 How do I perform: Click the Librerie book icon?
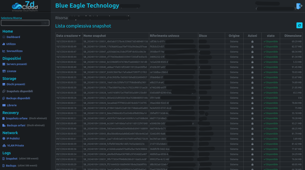(x=4, y=105)
